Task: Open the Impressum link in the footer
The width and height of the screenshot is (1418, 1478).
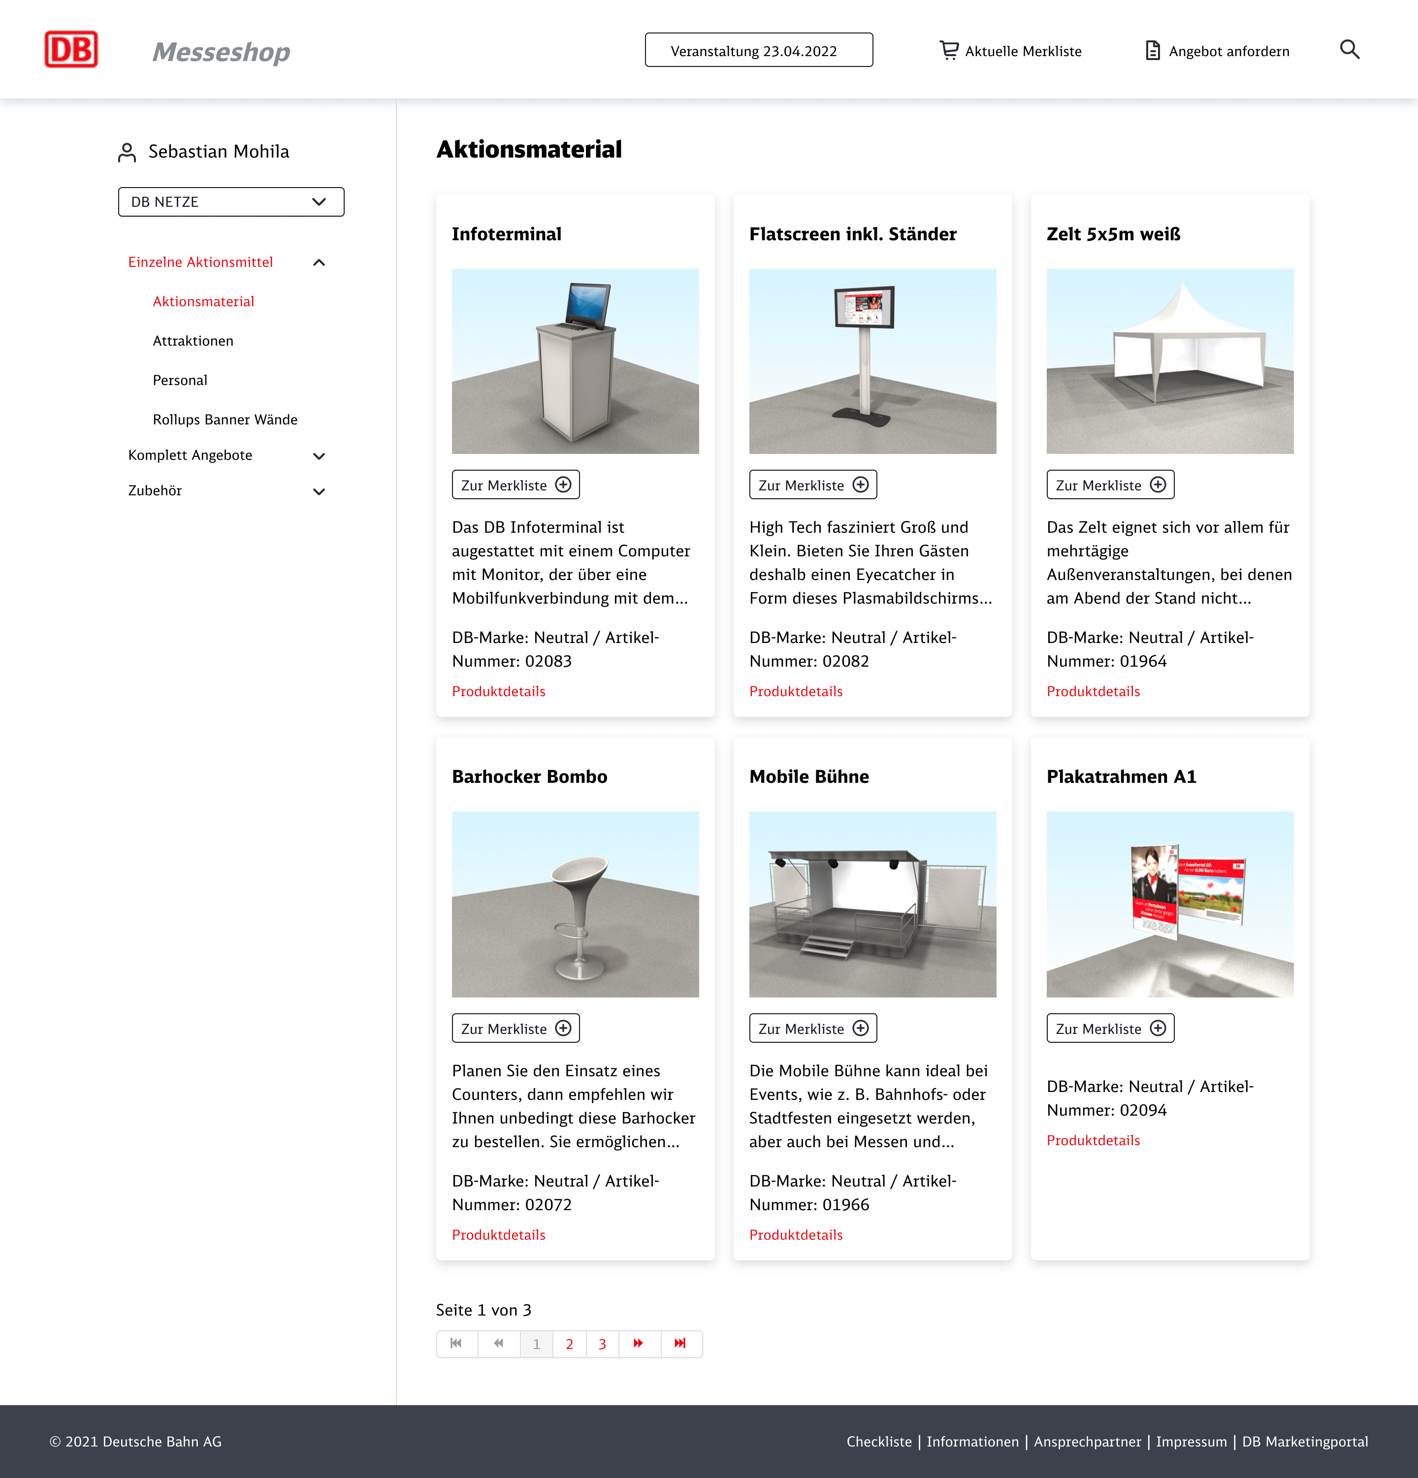Action: (1192, 1441)
